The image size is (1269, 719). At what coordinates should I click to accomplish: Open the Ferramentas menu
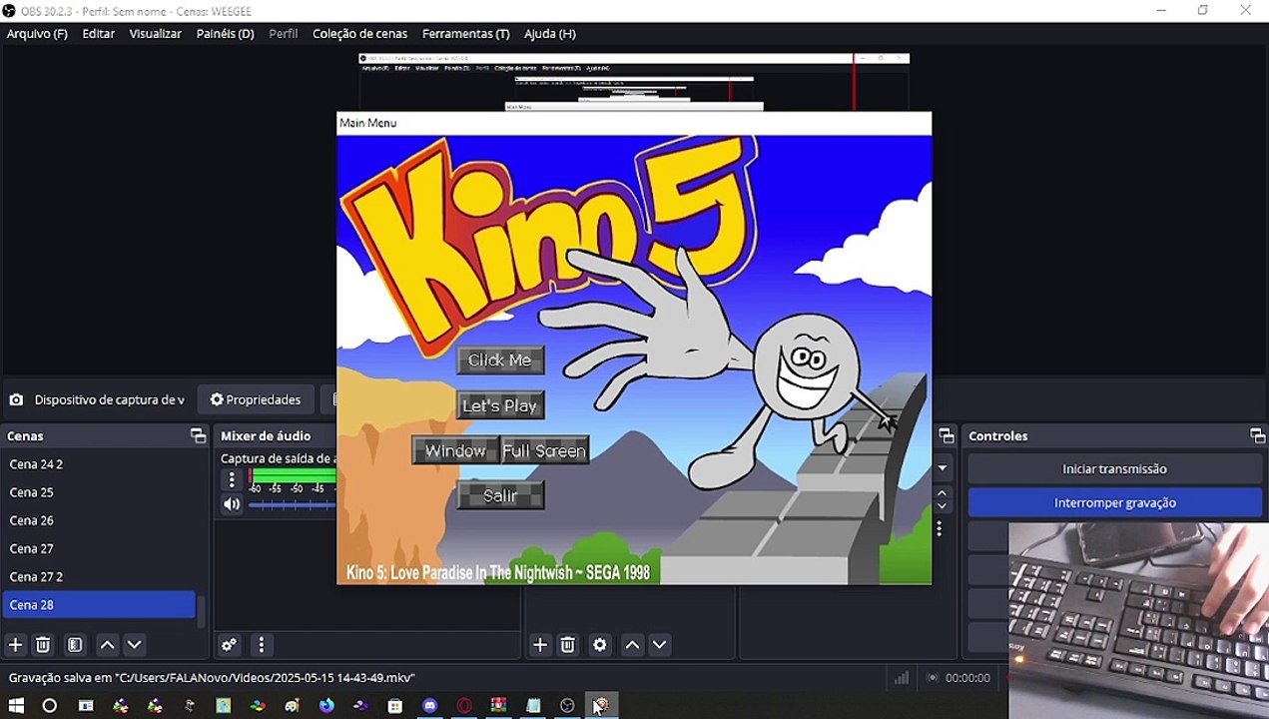click(466, 33)
